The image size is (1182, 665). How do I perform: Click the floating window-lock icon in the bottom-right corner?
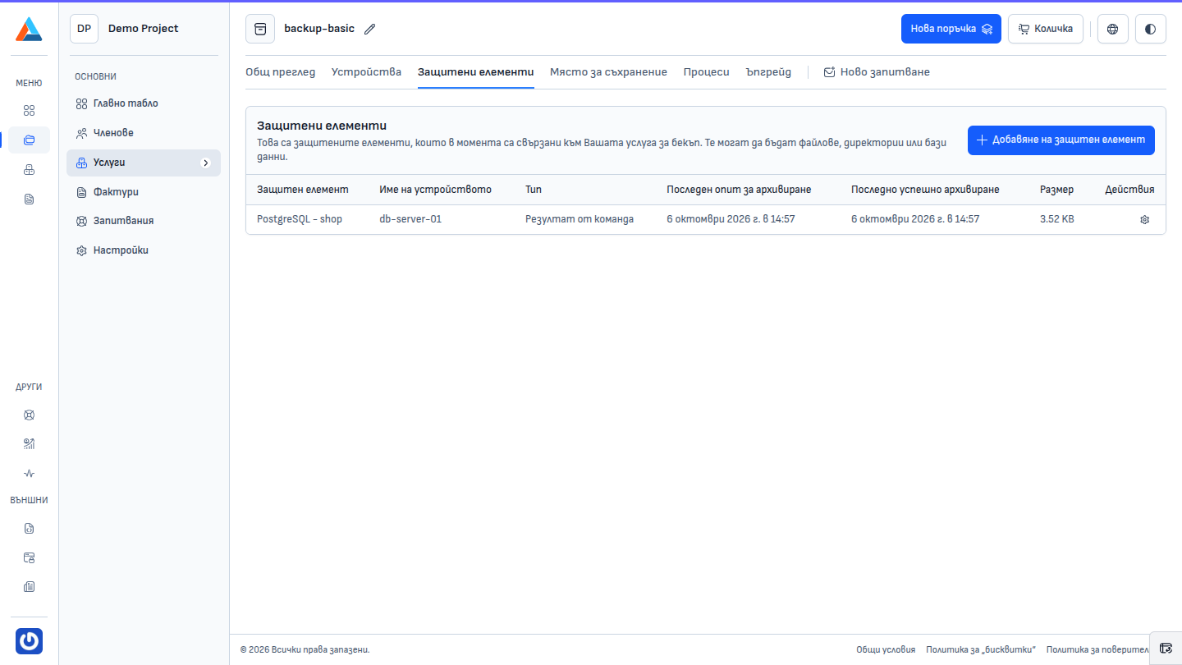pos(1166,648)
